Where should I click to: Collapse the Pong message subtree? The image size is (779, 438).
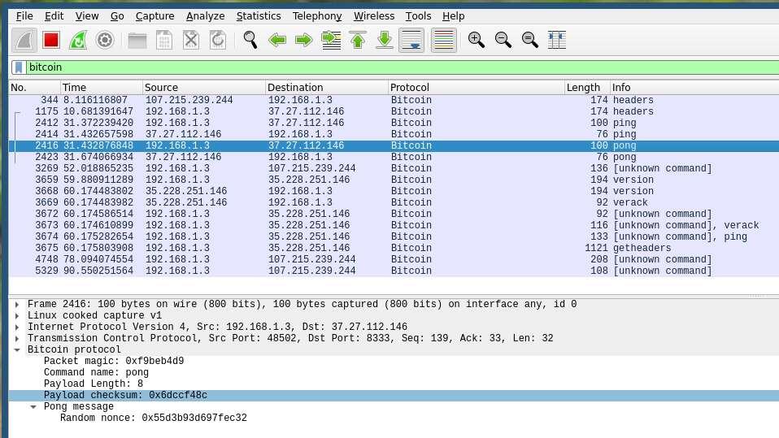[33, 406]
